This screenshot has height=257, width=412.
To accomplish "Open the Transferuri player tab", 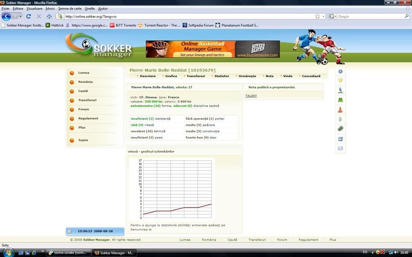I will coord(196,76).
